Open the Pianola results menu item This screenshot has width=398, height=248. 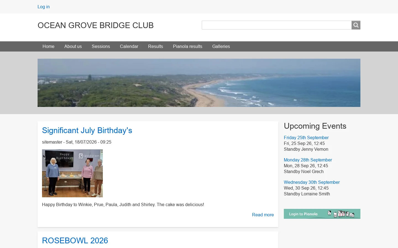tap(188, 46)
